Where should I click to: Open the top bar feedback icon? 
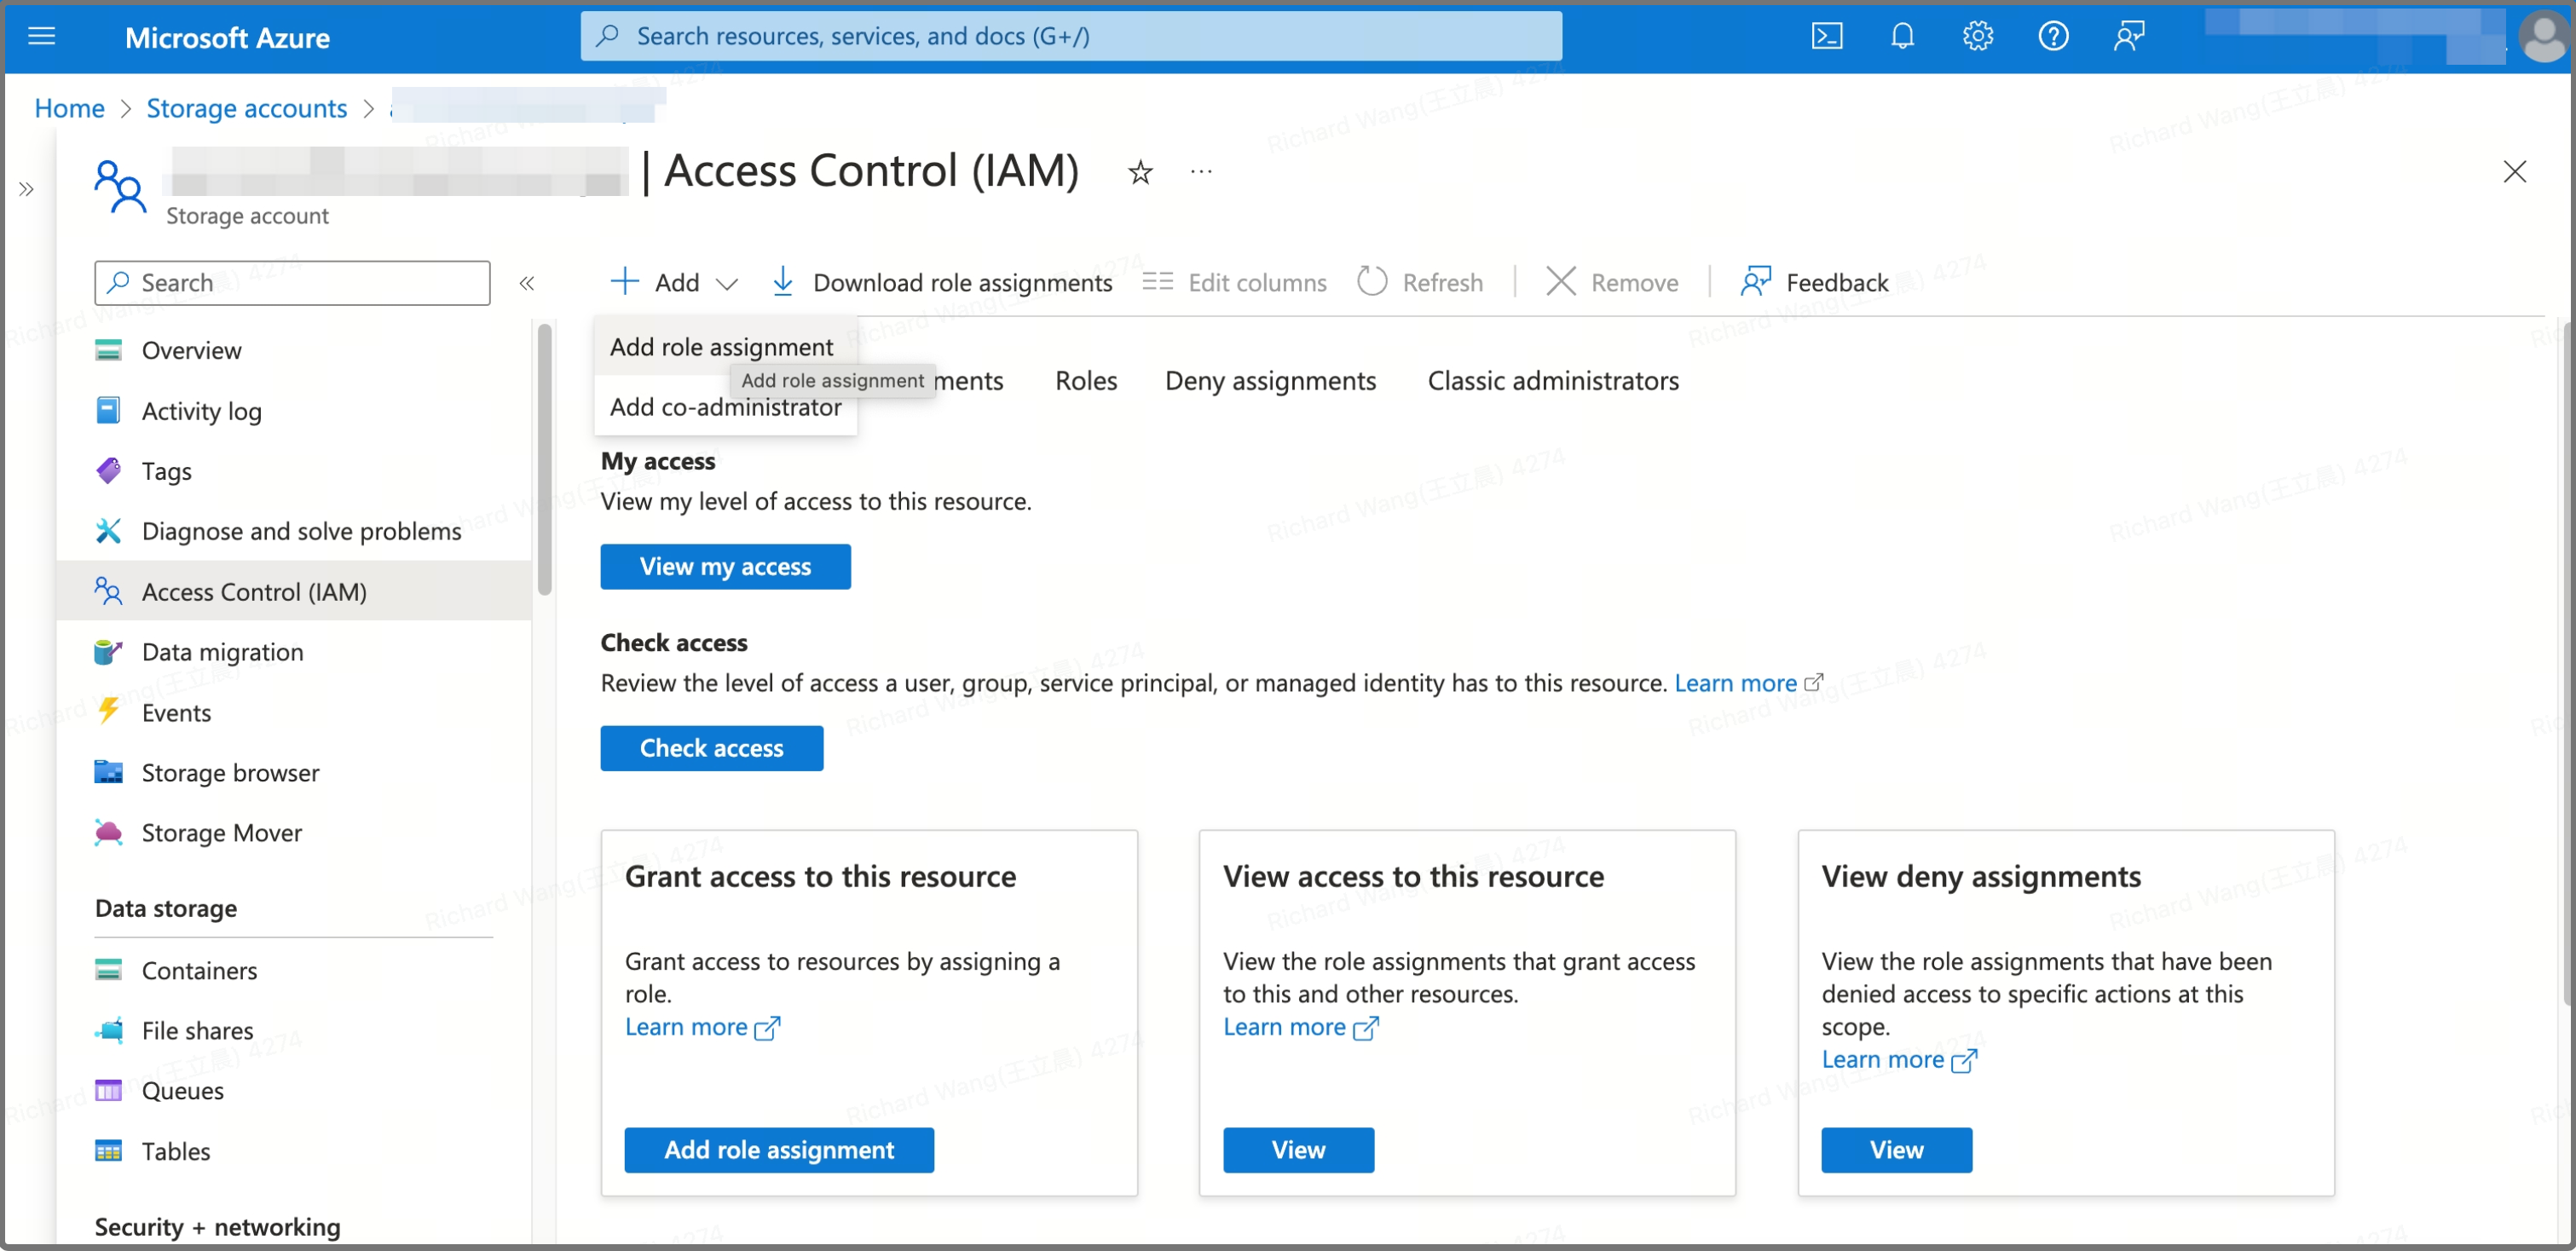[x=2129, y=37]
